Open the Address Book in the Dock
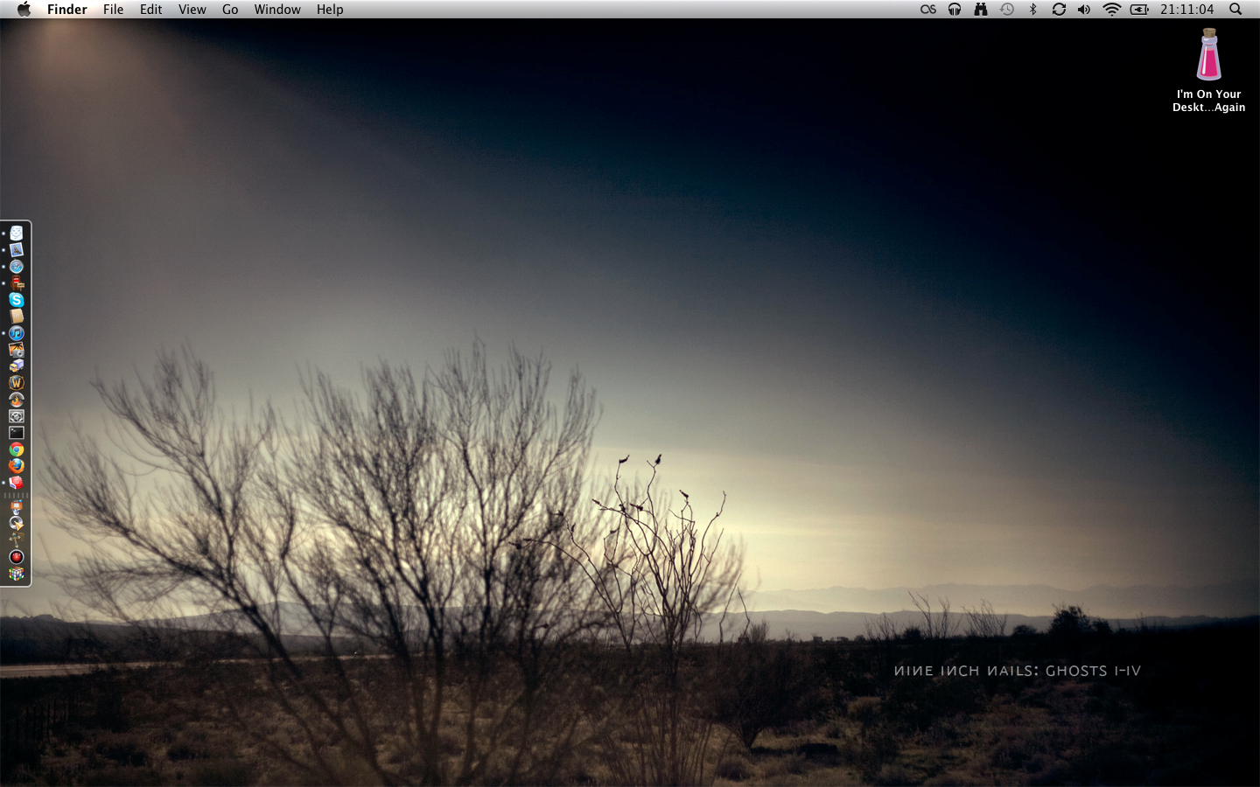 17,317
